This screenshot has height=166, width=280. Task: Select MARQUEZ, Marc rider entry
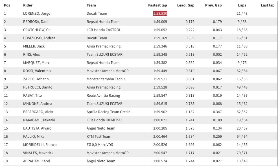click(x=36, y=62)
